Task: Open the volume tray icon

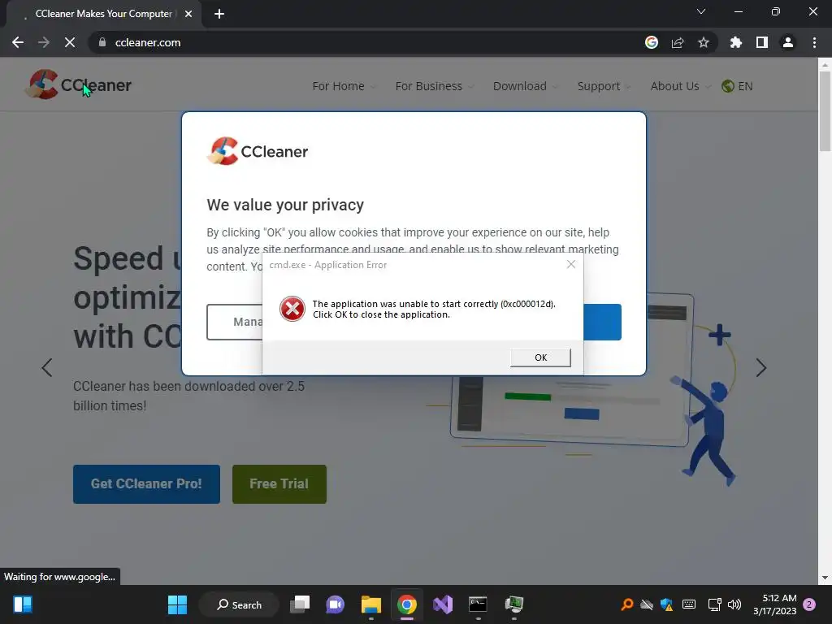Action: (x=734, y=604)
